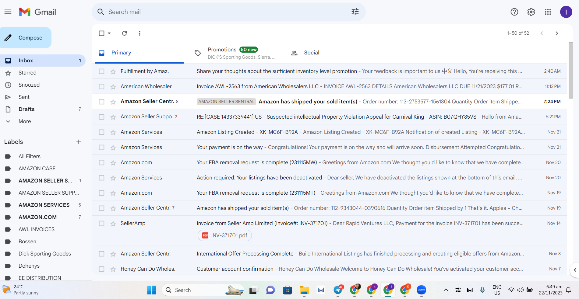Open the INV-371701.pdf attachment
Image resolution: width=579 pixels, height=299 pixels.
point(225,235)
